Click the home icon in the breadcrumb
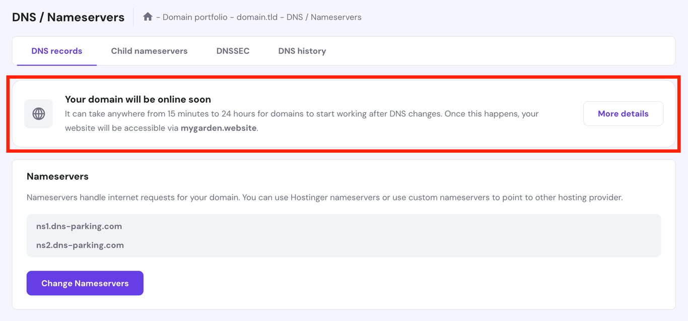 148,17
